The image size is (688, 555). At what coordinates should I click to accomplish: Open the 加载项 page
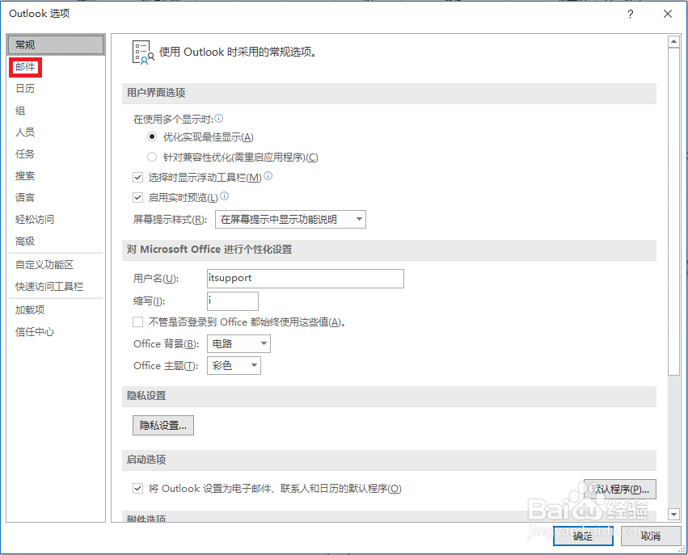30,310
